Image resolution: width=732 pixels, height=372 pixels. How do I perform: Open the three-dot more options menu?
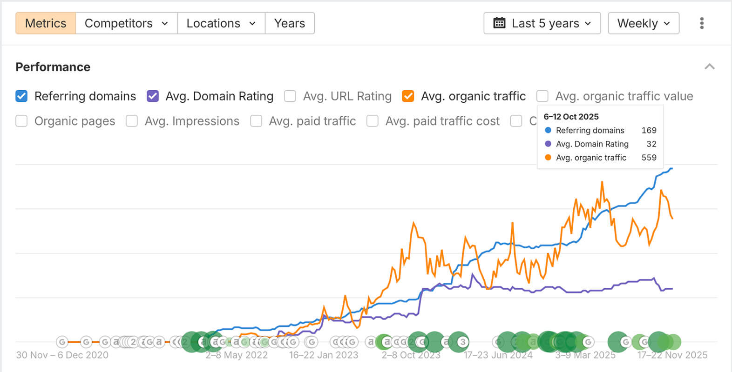pos(702,23)
